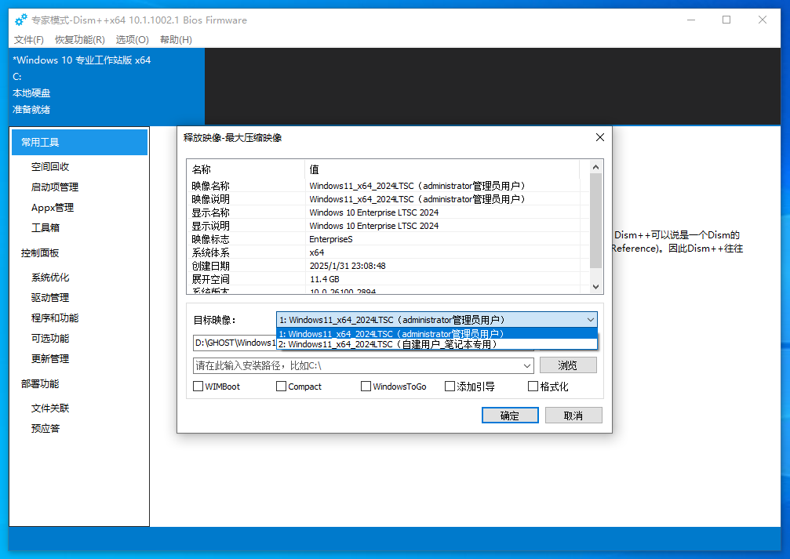This screenshot has width=790, height=559.
Task: Enable the WIMBoot checkbox
Action: pos(198,387)
